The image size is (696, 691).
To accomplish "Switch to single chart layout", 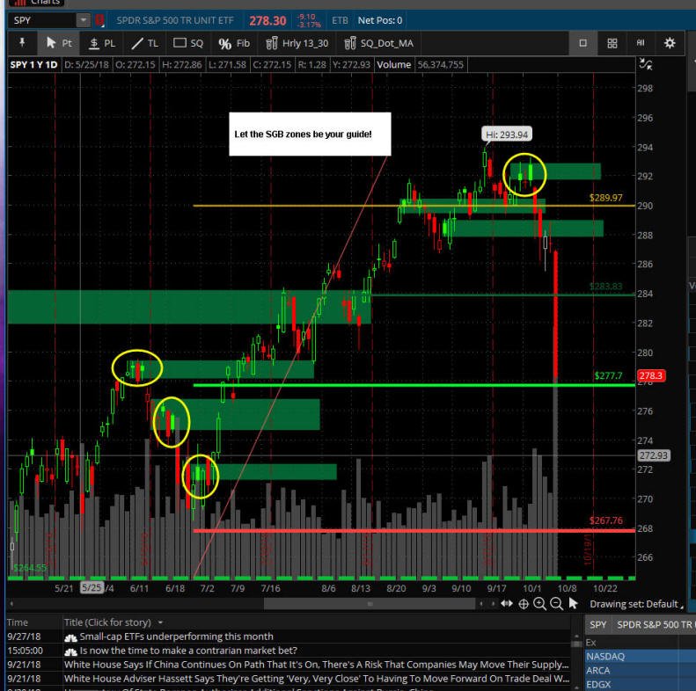I will pyautogui.click(x=582, y=43).
